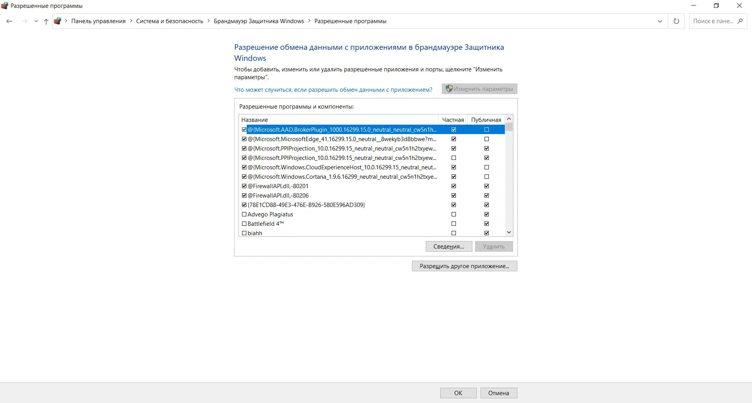
Task: Open the Панель управления breadcrumb
Action: 98,21
